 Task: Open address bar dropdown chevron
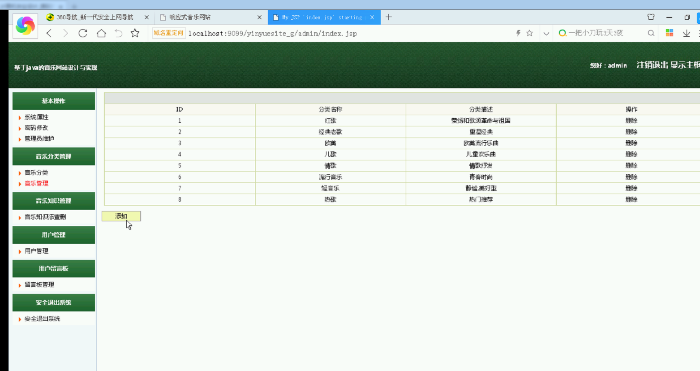[546, 34]
